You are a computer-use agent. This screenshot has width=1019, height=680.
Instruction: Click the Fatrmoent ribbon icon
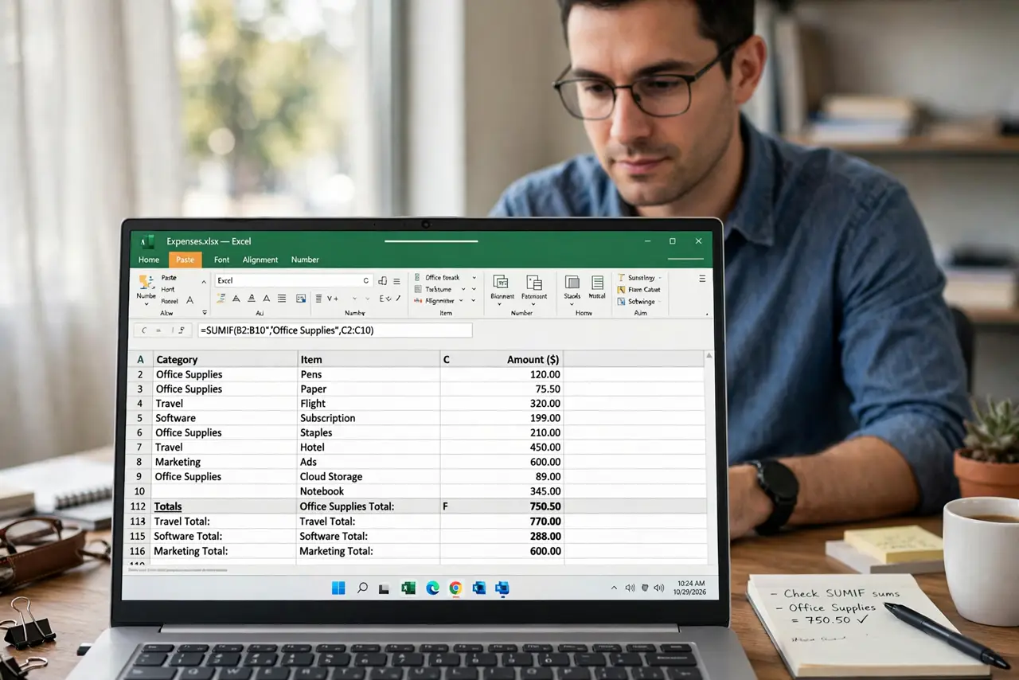point(534,282)
